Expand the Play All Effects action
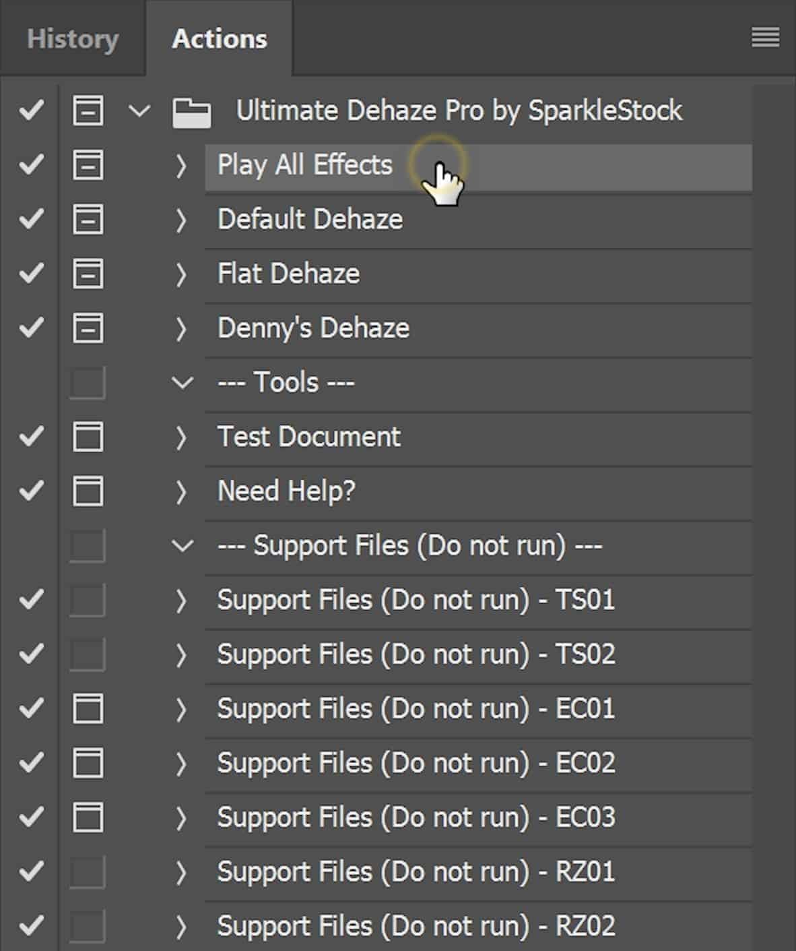This screenshot has width=796, height=951. coord(180,165)
